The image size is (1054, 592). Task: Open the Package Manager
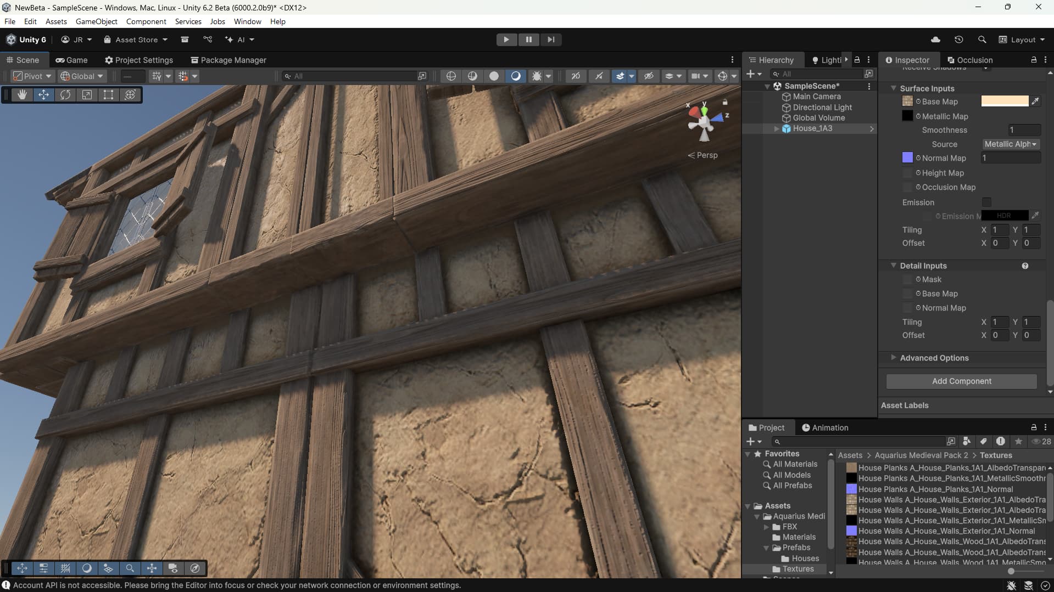tap(228, 60)
